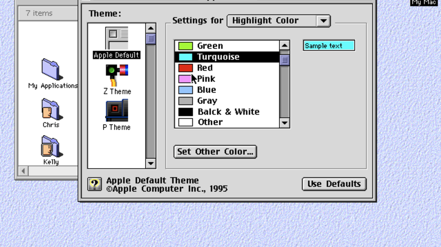Select Pink highlight color
The width and height of the screenshot is (441, 247).
point(206,79)
